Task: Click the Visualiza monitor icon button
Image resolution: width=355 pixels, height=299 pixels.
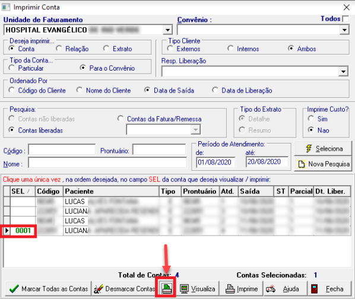Action: click(x=198, y=288)
